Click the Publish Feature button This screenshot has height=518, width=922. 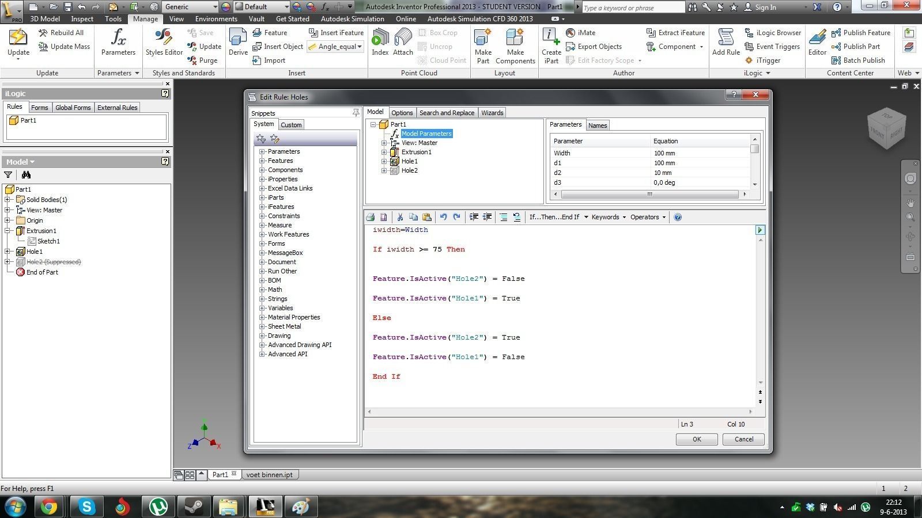coord(861,33)
